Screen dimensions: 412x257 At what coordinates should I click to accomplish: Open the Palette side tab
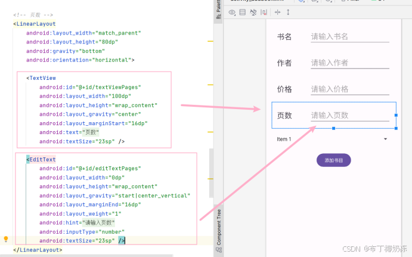click(x=218, y=10)
